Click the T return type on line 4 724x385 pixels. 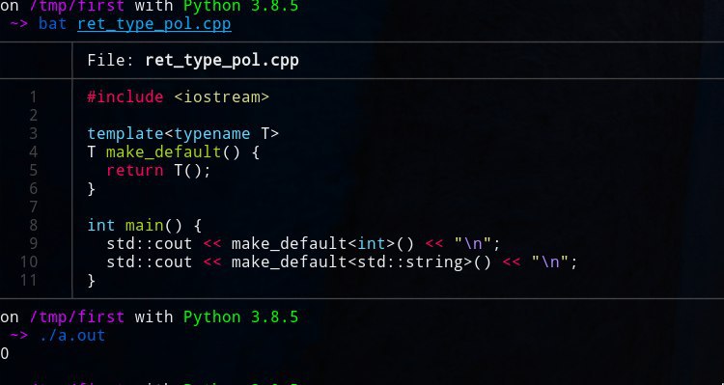click(x=92, y=151)
